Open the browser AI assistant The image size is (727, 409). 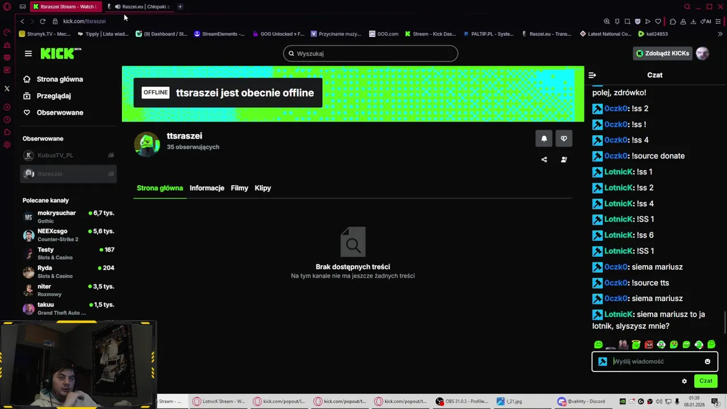pos(706,22)
